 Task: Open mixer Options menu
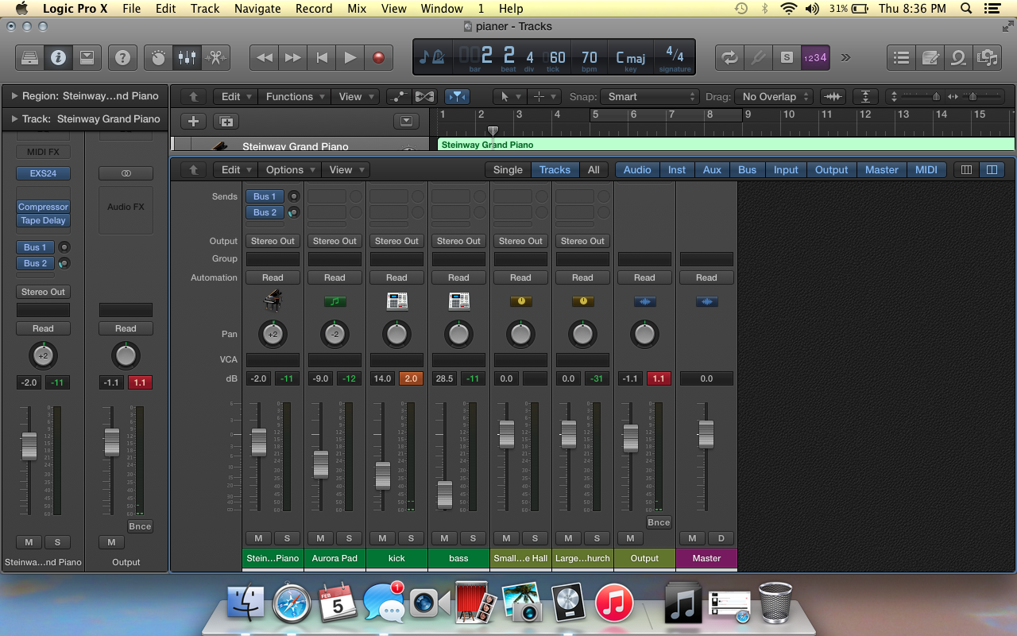[x=290, y=169]
